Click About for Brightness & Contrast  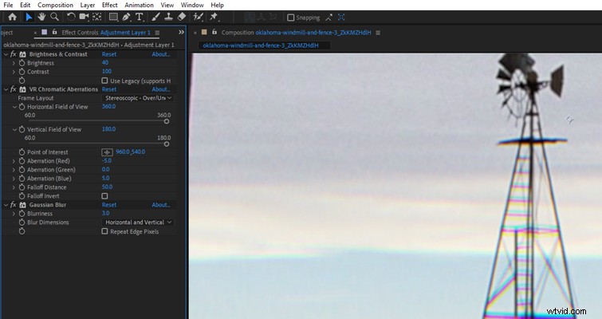click(161, 54)
